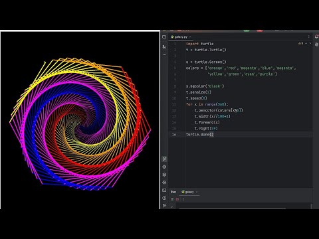The height and width of the screenshot is (239, 319).
Task: Click the 't = turtle.Turtle()' code line
Action: pos(206,50)
